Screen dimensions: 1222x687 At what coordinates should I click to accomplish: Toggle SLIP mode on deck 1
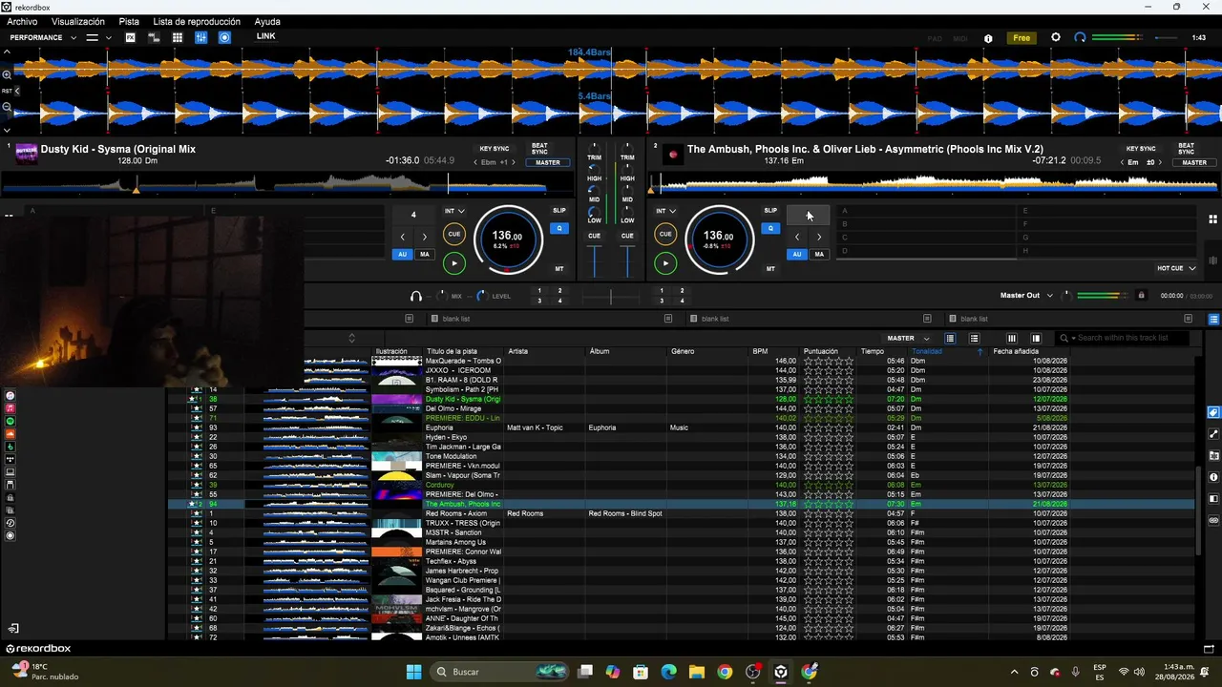click(559, 211)
